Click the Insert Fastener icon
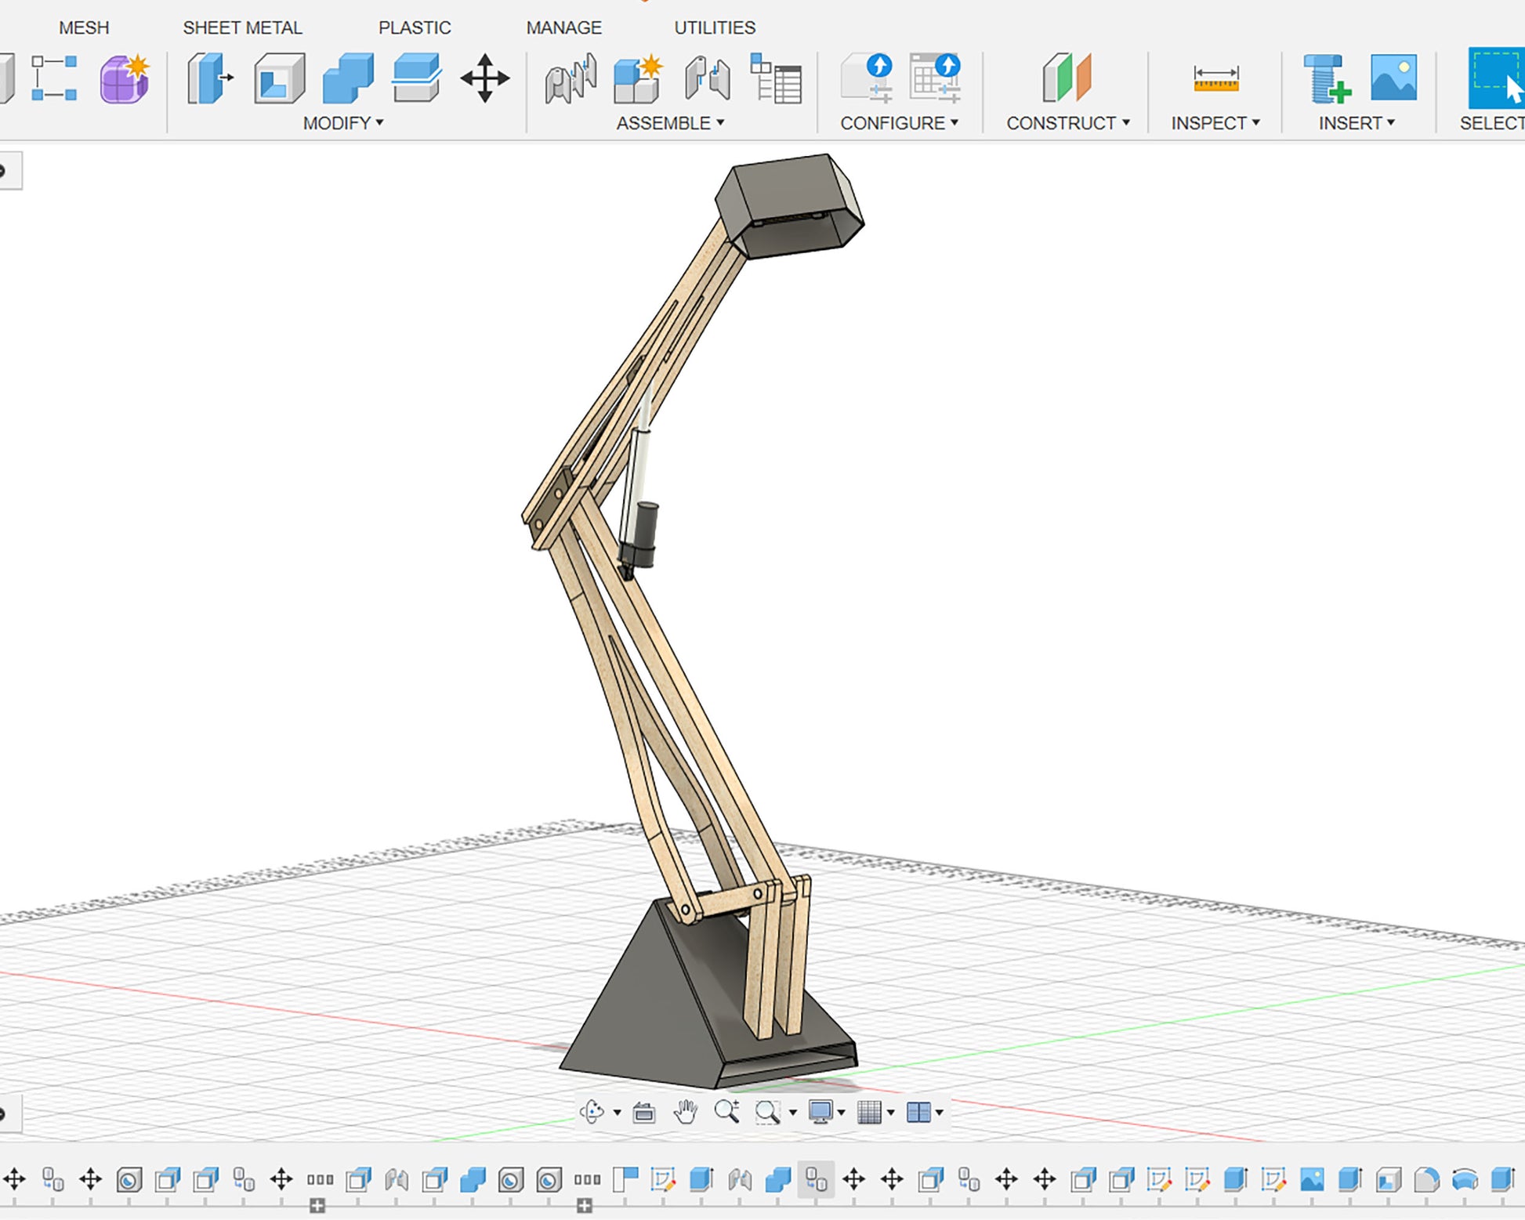 [1326, 78]
